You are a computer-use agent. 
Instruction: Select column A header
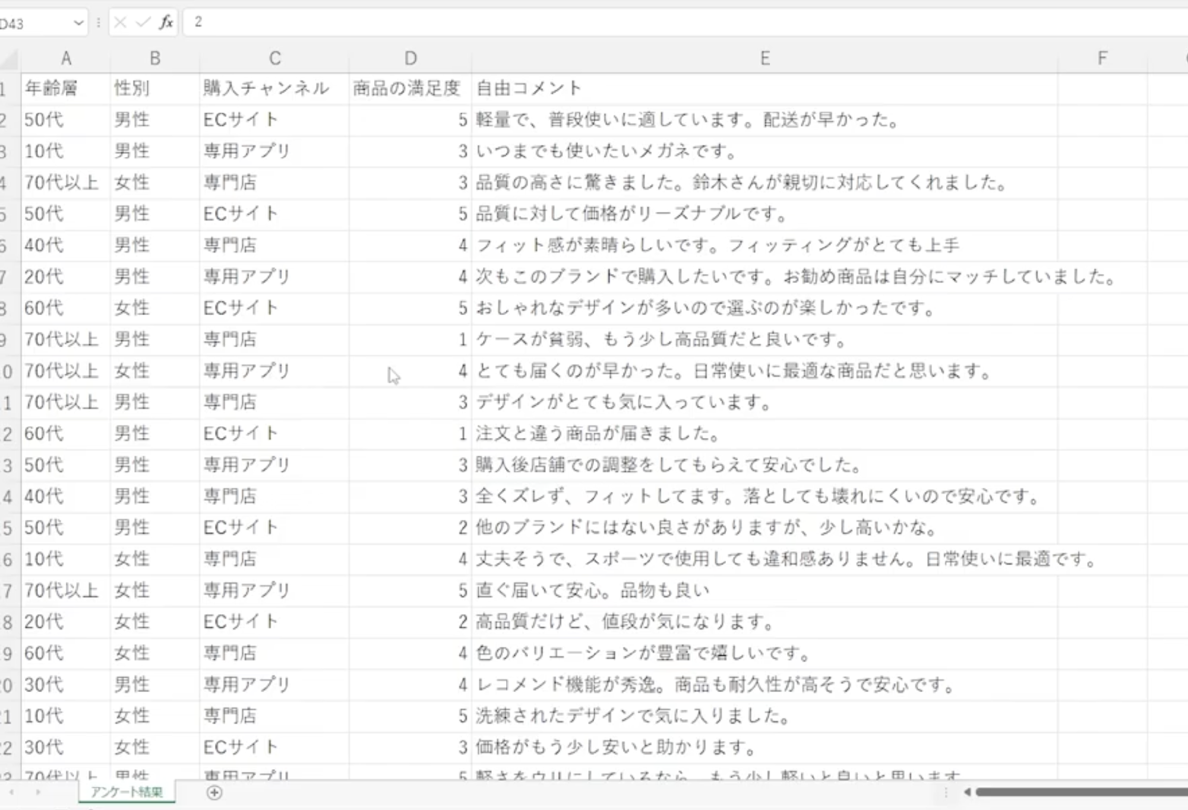[66, 58]
